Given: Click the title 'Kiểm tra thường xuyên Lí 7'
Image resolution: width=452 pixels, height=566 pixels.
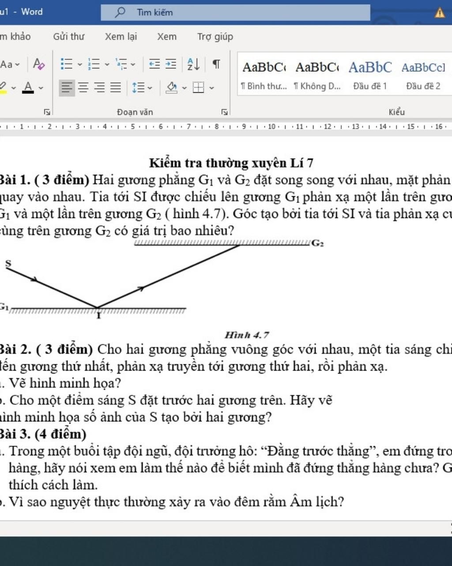Looking at the screenshot, I should click(231, 163).
